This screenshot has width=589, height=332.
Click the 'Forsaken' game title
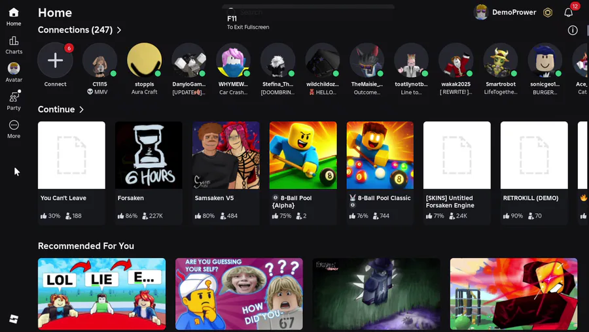(x=131, y=198)
